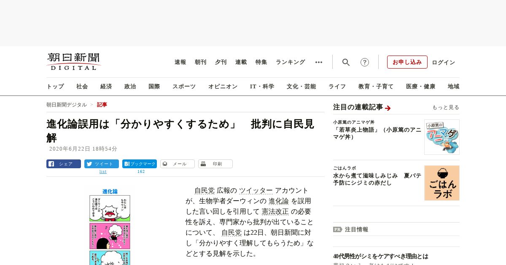Click the ログイン login link
Image resolution: width=506 pixels, height=265 pixels.
click(x=444, y=62)
